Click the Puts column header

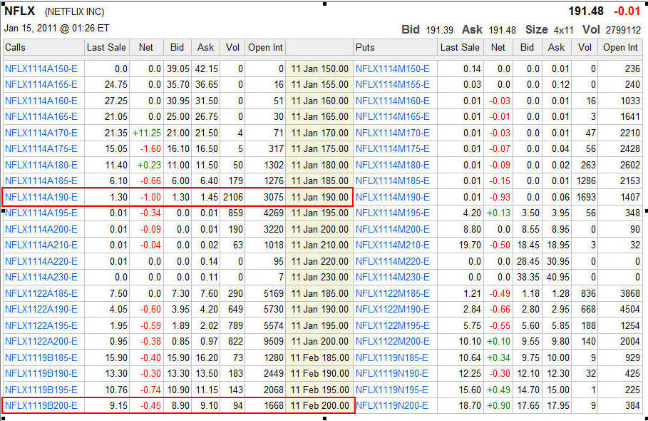coord(365,48)
